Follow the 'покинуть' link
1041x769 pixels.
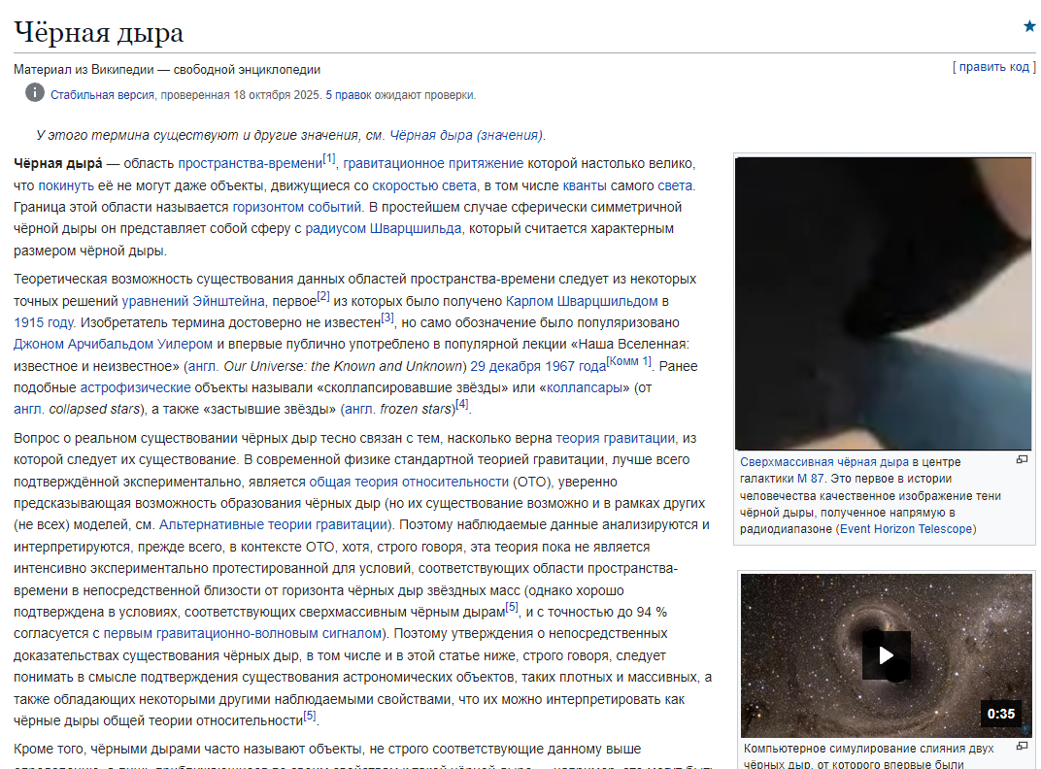click(x=66, y=185)
